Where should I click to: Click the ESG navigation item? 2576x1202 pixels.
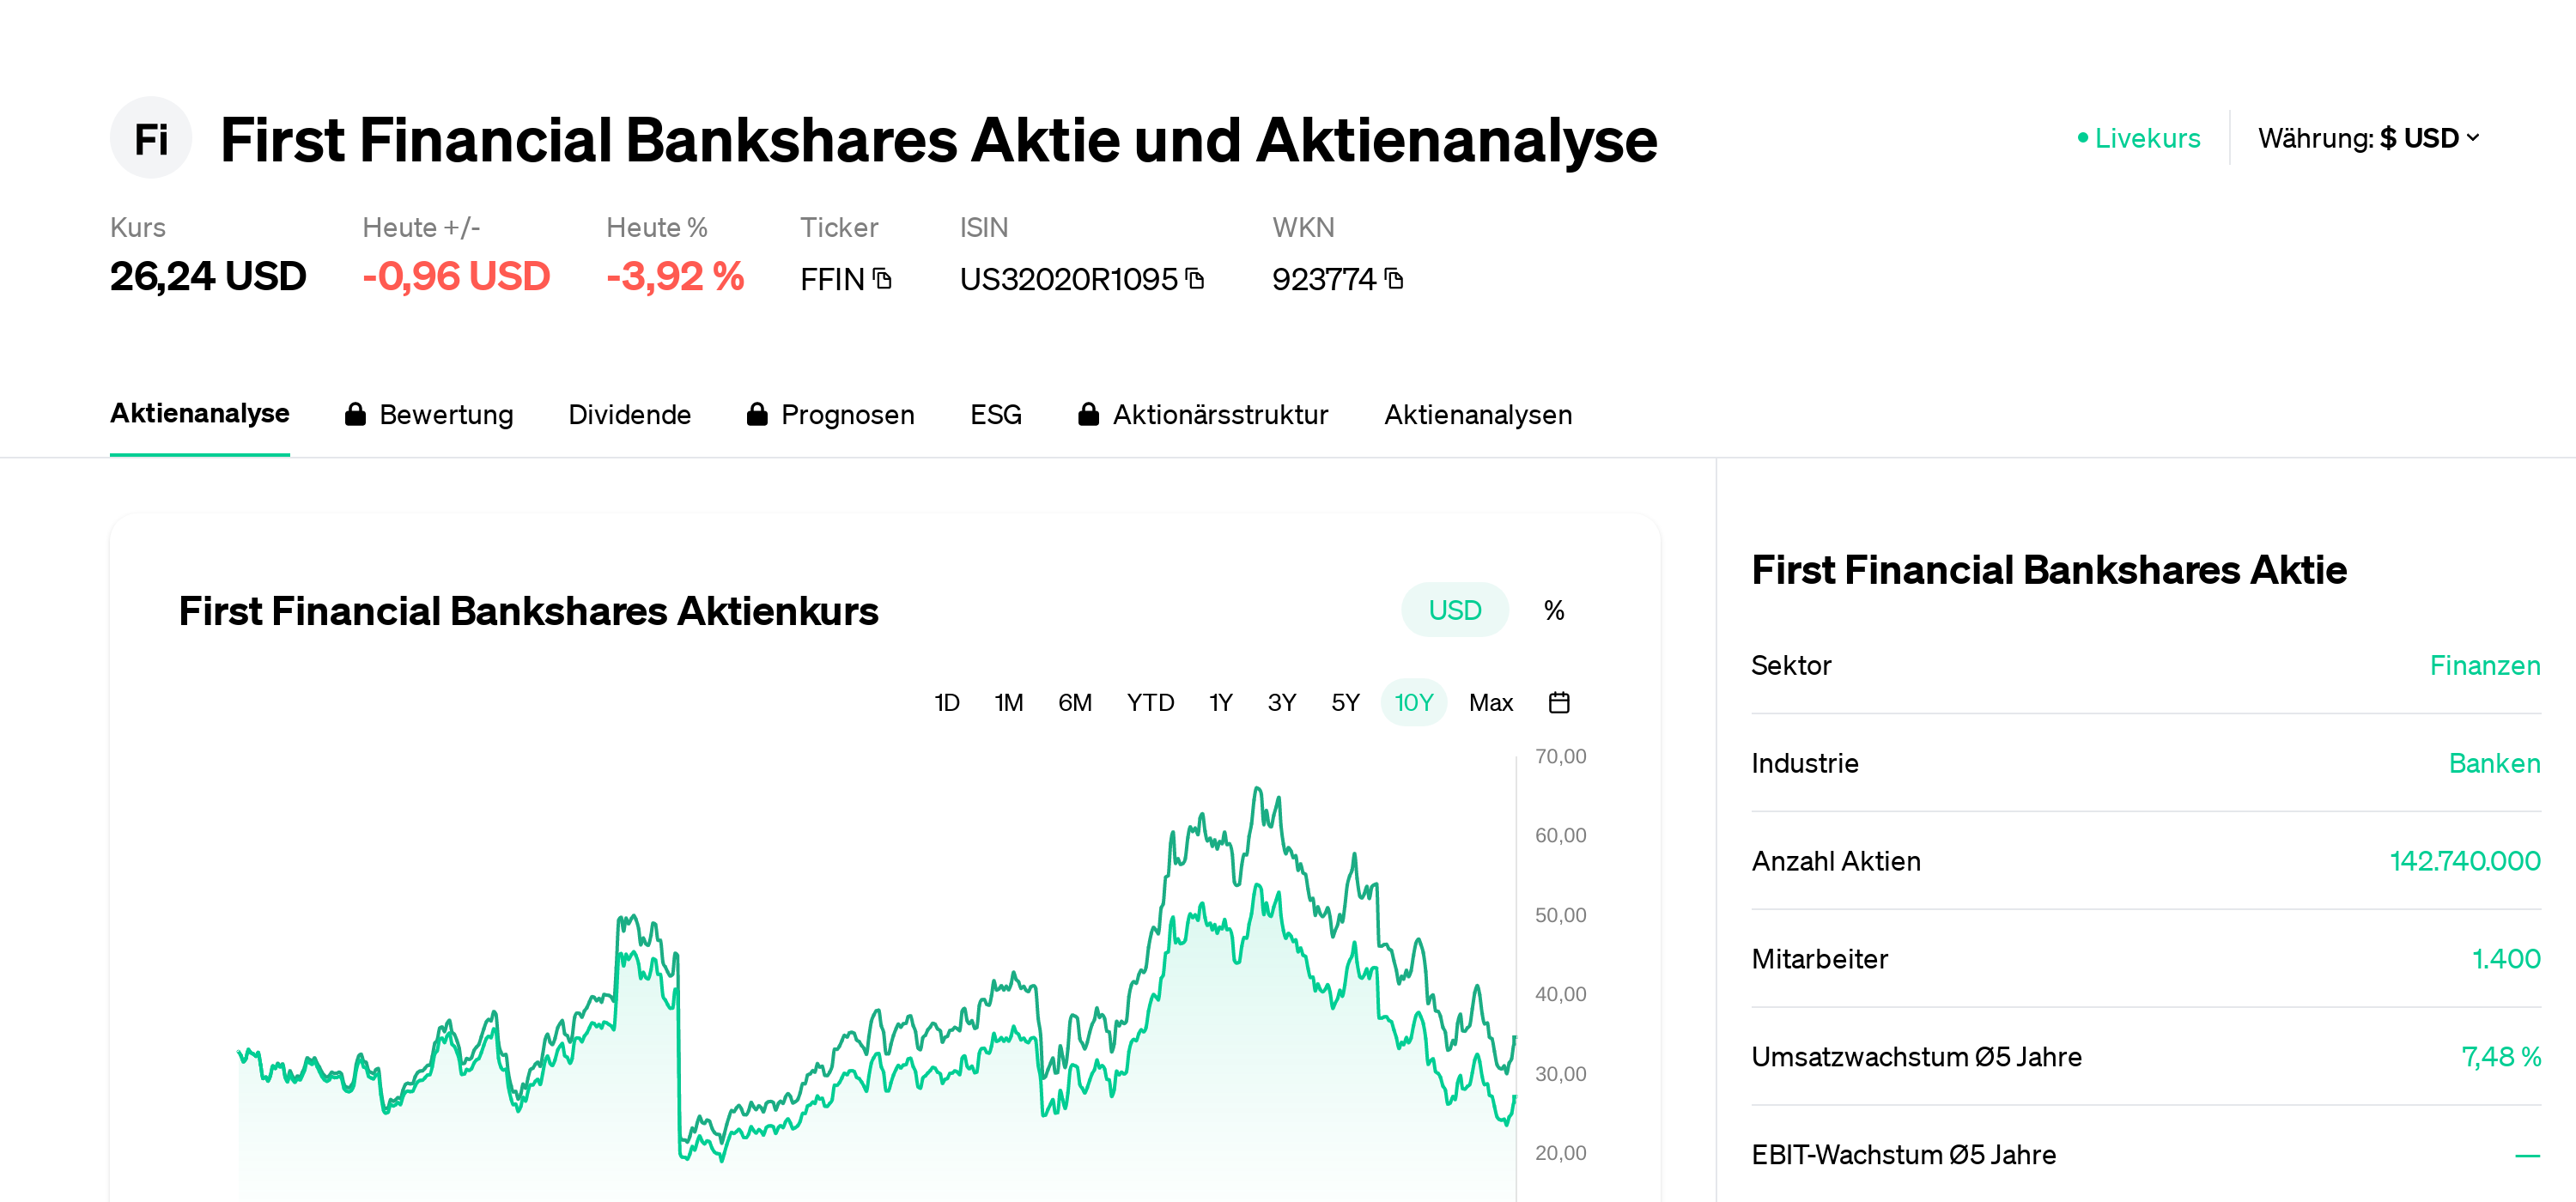(995, 413)
